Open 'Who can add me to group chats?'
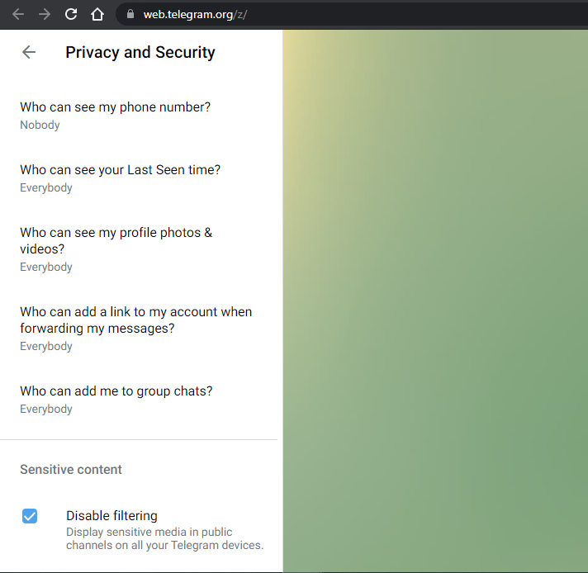The width and height of the screenshot is (588, 573). pos(139,400)
